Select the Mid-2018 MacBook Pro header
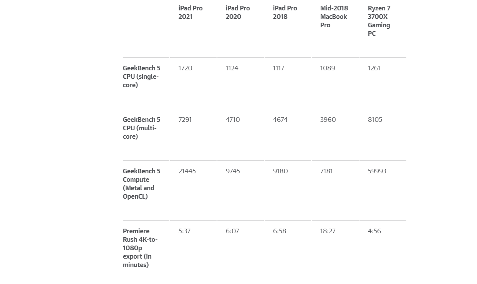 point(334,17)
